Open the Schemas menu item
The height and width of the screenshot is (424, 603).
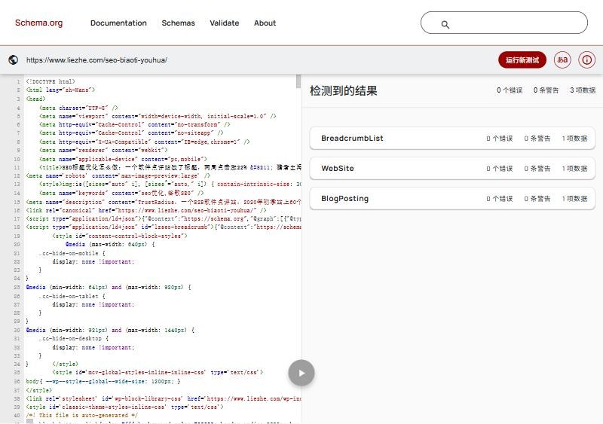(x=178, y=23)
